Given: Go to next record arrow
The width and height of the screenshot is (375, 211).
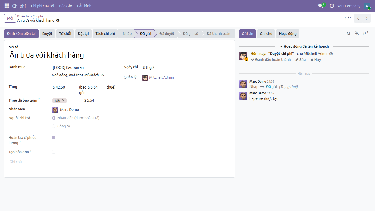Looking at the screenshot, I should coord(367,18).
